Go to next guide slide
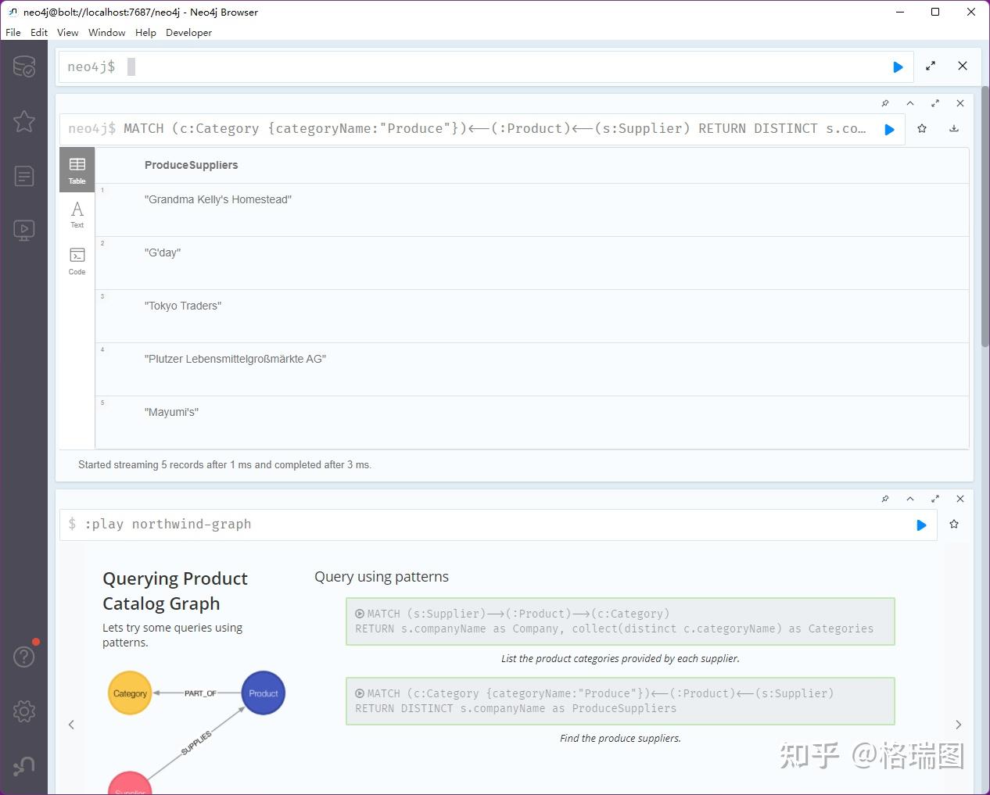 pyautogui.click(x=959, y=725)
